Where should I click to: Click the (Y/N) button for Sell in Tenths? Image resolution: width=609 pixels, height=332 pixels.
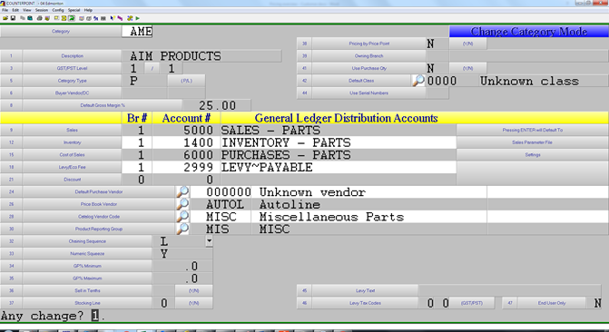(x=194, y=290)
